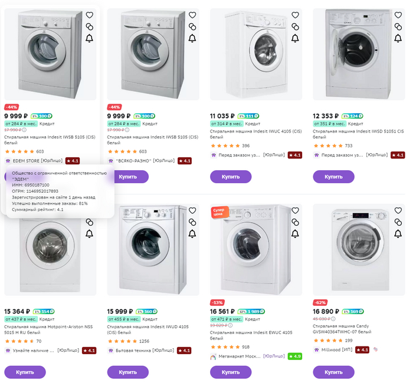
Task: Click the bell on the EDEM STORE machine
Action: pyautogui.click(x=90, y=39)
